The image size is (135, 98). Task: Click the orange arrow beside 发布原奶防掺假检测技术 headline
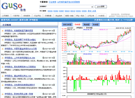pyautogui.click(x=3, y=85)
